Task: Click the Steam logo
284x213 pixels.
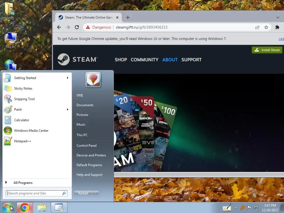Action: coord(78,59)
